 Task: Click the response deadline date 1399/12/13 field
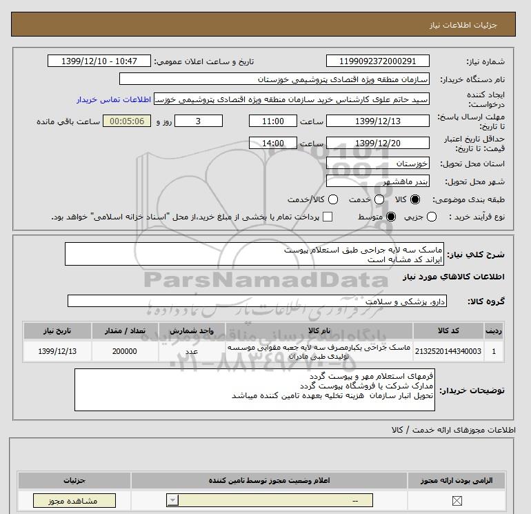click(378, 121)
